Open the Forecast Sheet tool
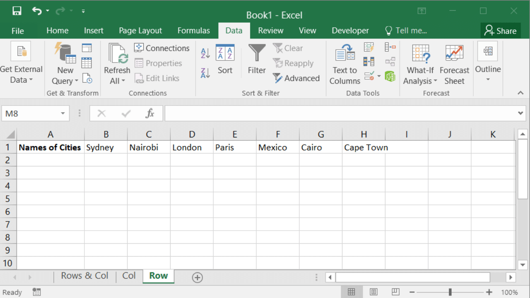 454,64
